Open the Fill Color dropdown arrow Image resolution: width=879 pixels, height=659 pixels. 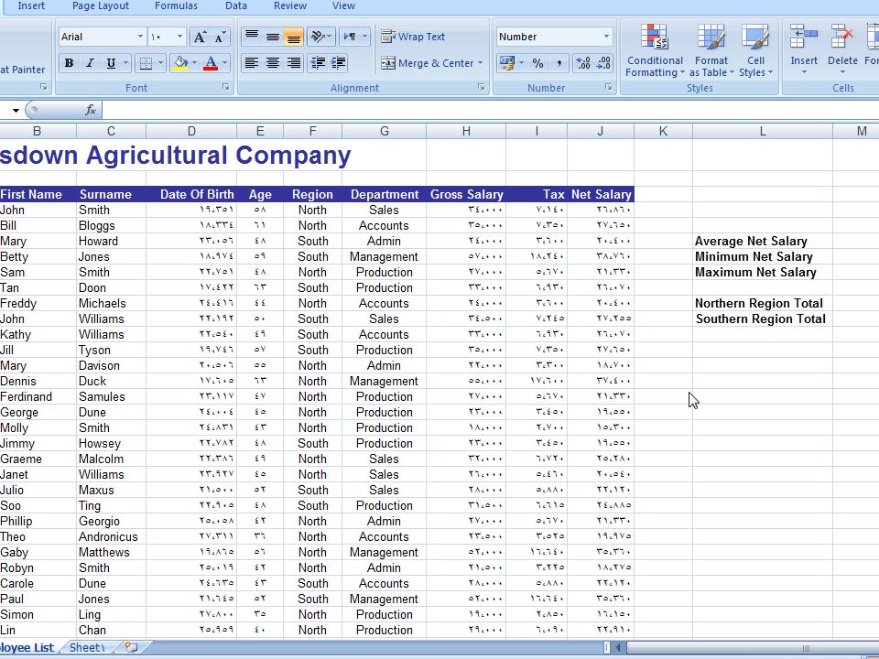click(194, 63)
